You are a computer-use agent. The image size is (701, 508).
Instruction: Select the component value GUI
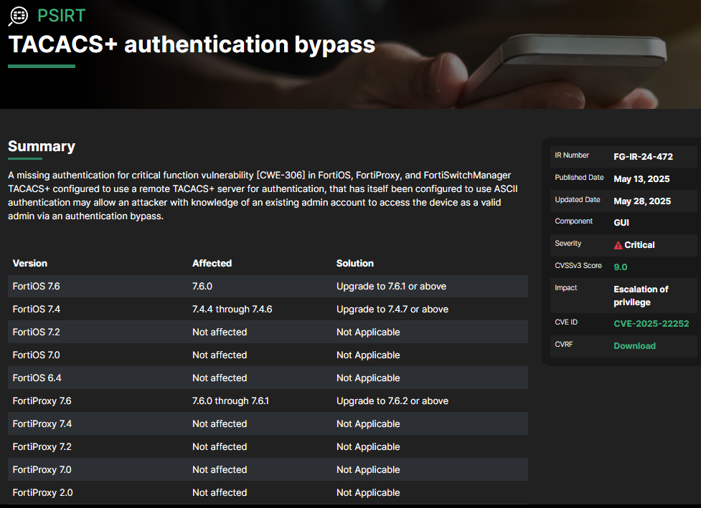(x=621, y=223)
